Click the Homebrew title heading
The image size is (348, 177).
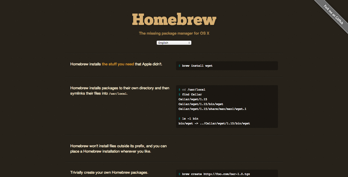coord(174,20)
